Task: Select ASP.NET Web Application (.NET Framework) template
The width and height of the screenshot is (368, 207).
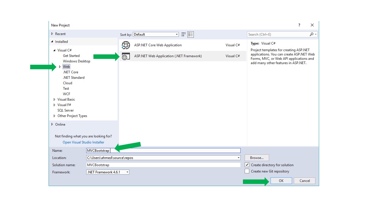Action: click(183, 56)
